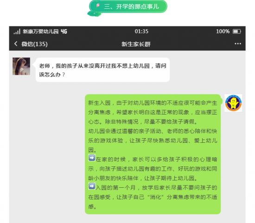The height and width of the screenshot is (223, 255).
Task: Tap the kindergarten yellow mascot avatar
Action: tap(233, 103)
